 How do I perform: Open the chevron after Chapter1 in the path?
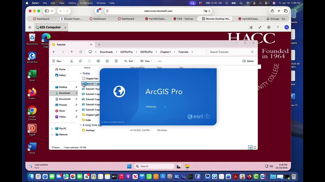coord(174,52)
